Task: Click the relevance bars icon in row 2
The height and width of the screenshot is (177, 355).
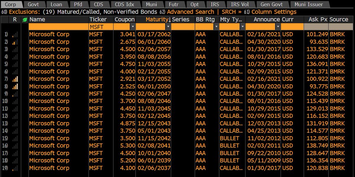Action: (15, 42)
